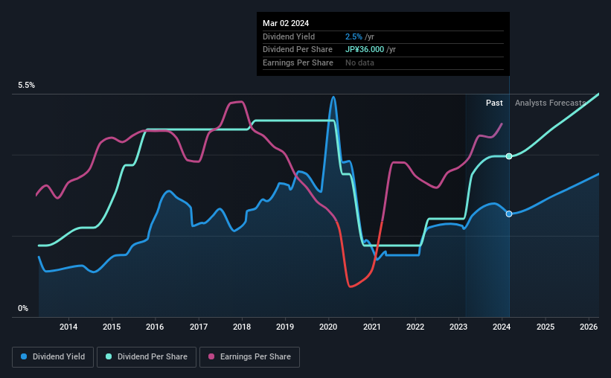The image size is (611, 378).
Task: Click the Analysts Forecasts label
Action: (550, 103)
